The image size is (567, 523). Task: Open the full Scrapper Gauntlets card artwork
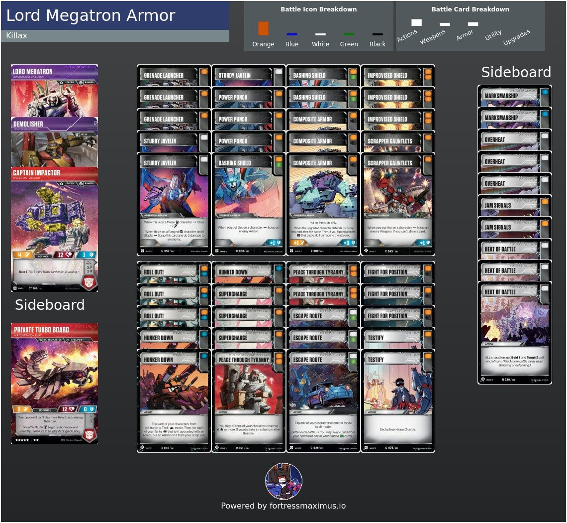click(398, 190)
